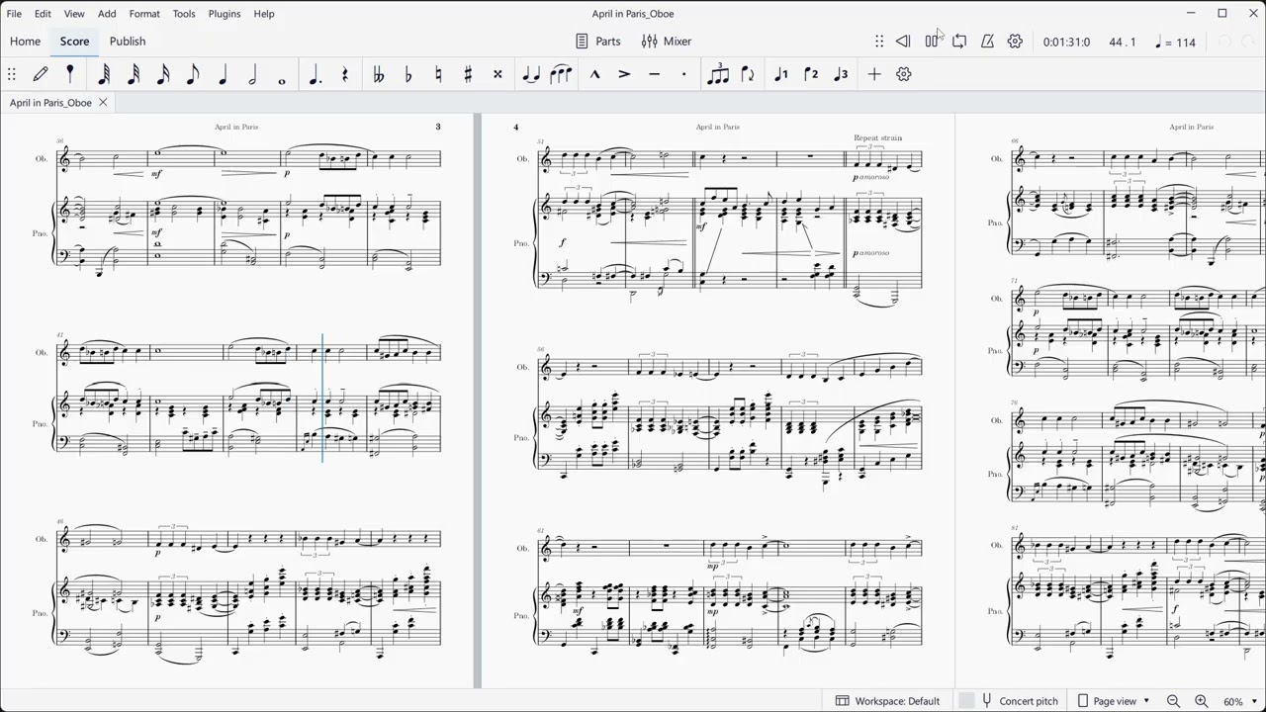The width and height of the screenshot is (1266, 712).
Task: Select the pin-shaped input mode icon
Action: point(70,74)
